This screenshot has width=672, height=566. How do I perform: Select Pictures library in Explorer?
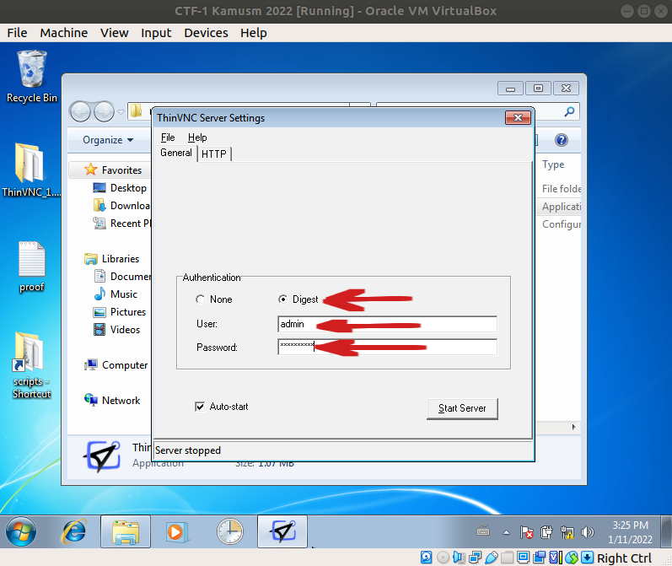(x=120, y=312)
